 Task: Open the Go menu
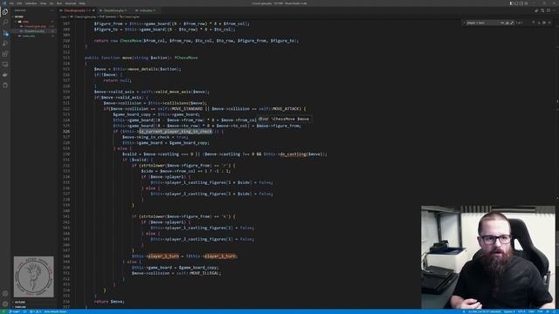pos(52,3)
